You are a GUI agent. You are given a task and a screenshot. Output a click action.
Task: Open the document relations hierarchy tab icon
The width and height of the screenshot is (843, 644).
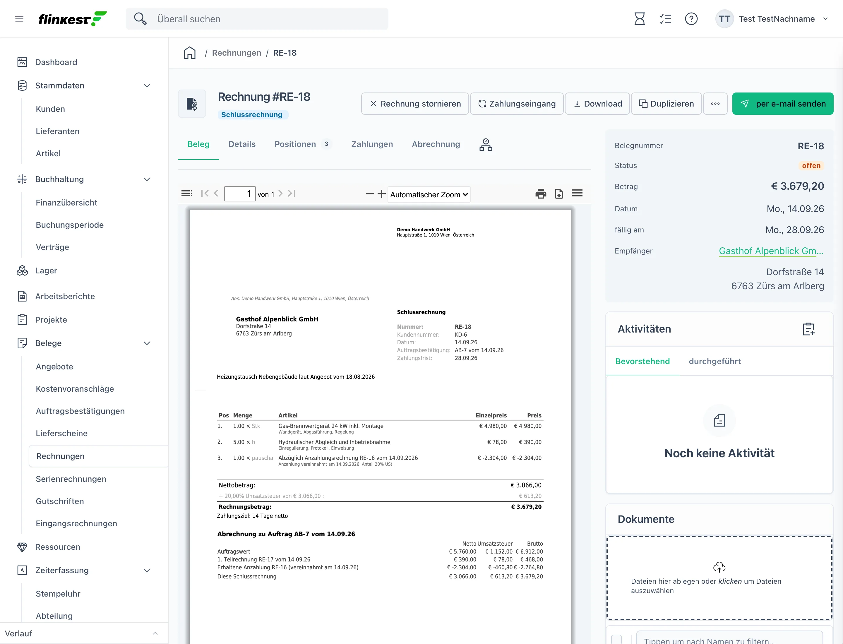point(486,145)
